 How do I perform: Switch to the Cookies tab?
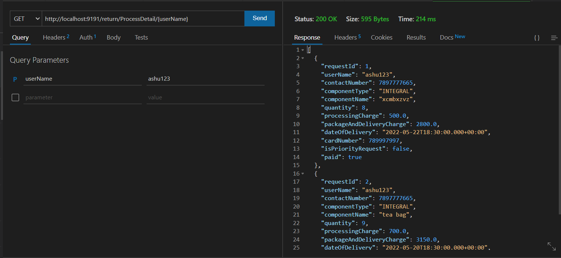381,37
